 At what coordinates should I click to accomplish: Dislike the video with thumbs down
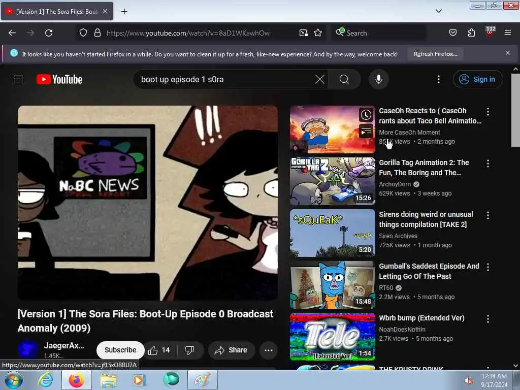coord(190,350)
